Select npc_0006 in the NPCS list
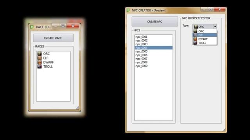This screenshot has height=140, width=250. [154, 55]
